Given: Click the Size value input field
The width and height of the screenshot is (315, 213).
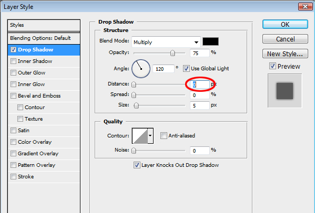Looking at the screenshot, I should coord(199,105).
